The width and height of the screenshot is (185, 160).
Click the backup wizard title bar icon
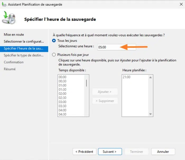[x=4, y=4]
